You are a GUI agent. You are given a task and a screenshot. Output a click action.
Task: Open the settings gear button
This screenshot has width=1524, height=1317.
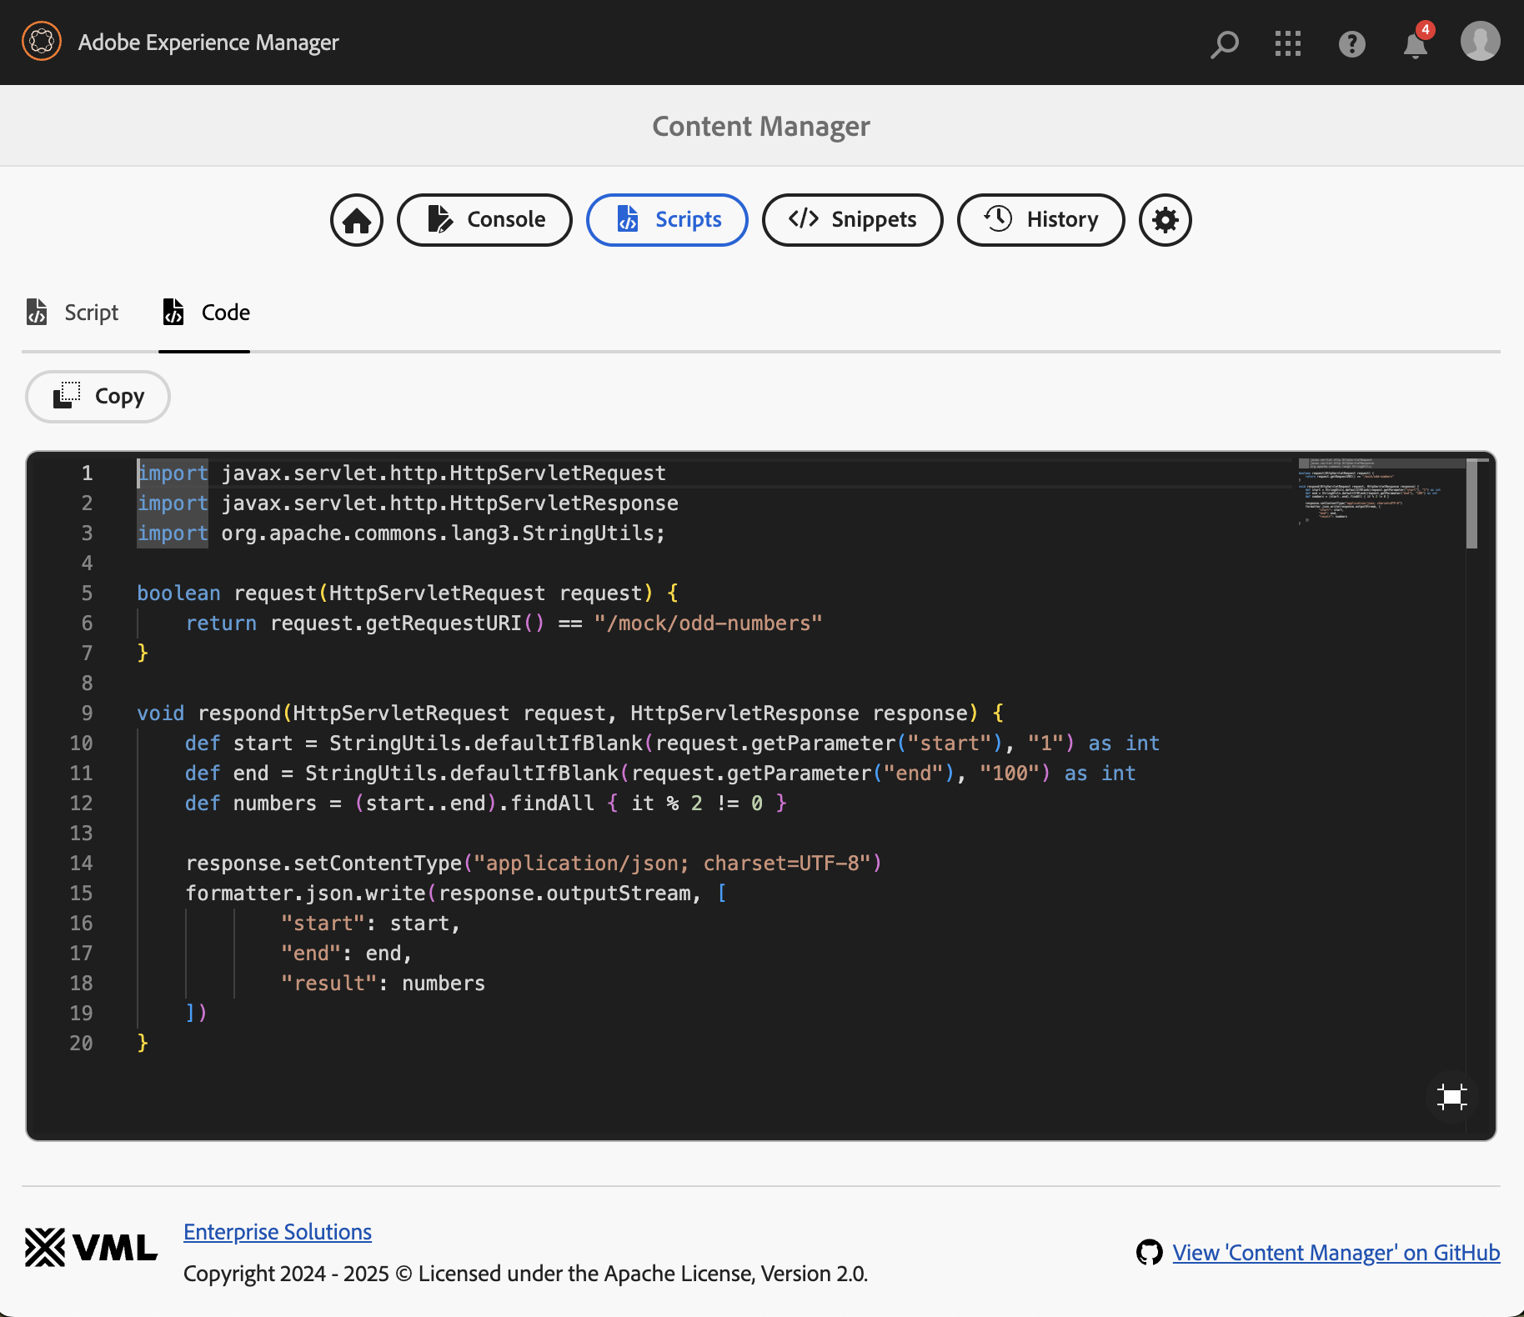pyautogui.click(x=1166, y=220)
